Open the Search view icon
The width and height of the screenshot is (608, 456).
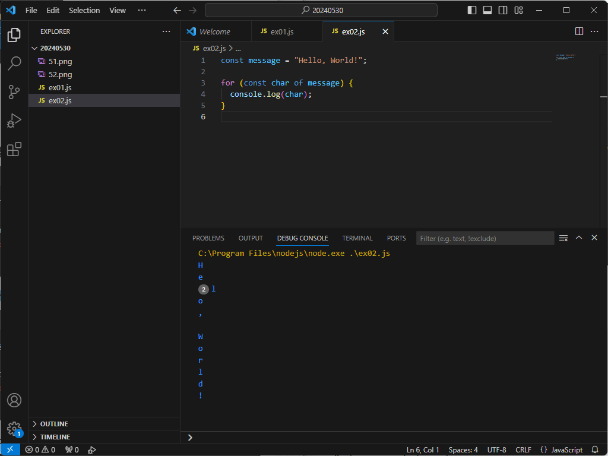click(x=14, y=63)
